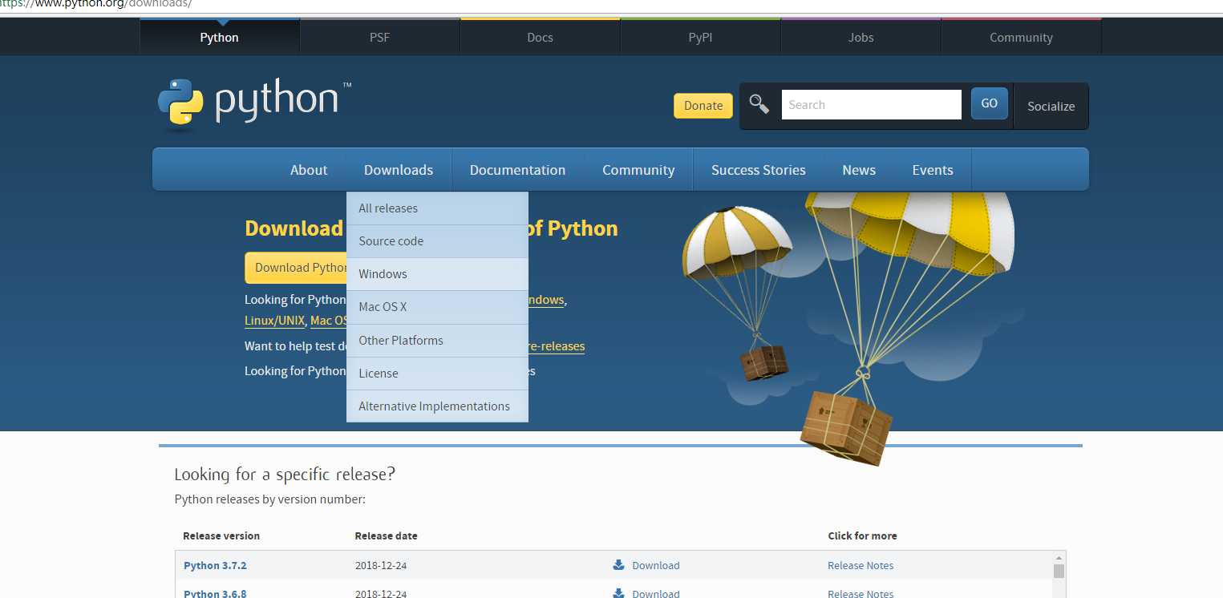Click the yellow Donate button
1223x598 pixels.
click(703, 106)
